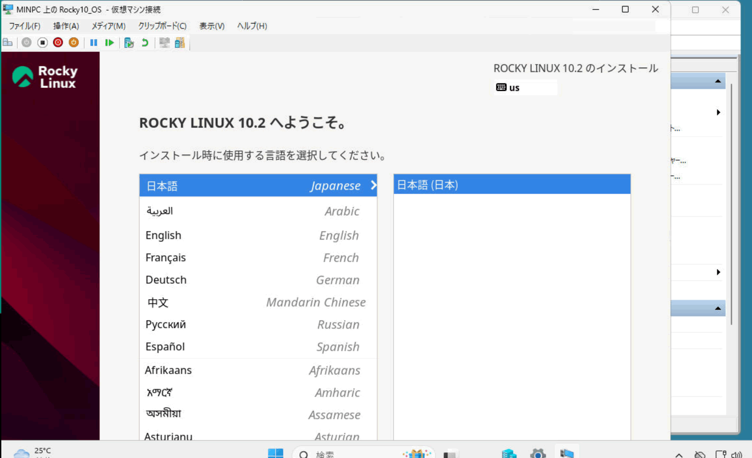Shut down the VM using the red power icon
Screen dimensions: 752x458
pos(58,42)
